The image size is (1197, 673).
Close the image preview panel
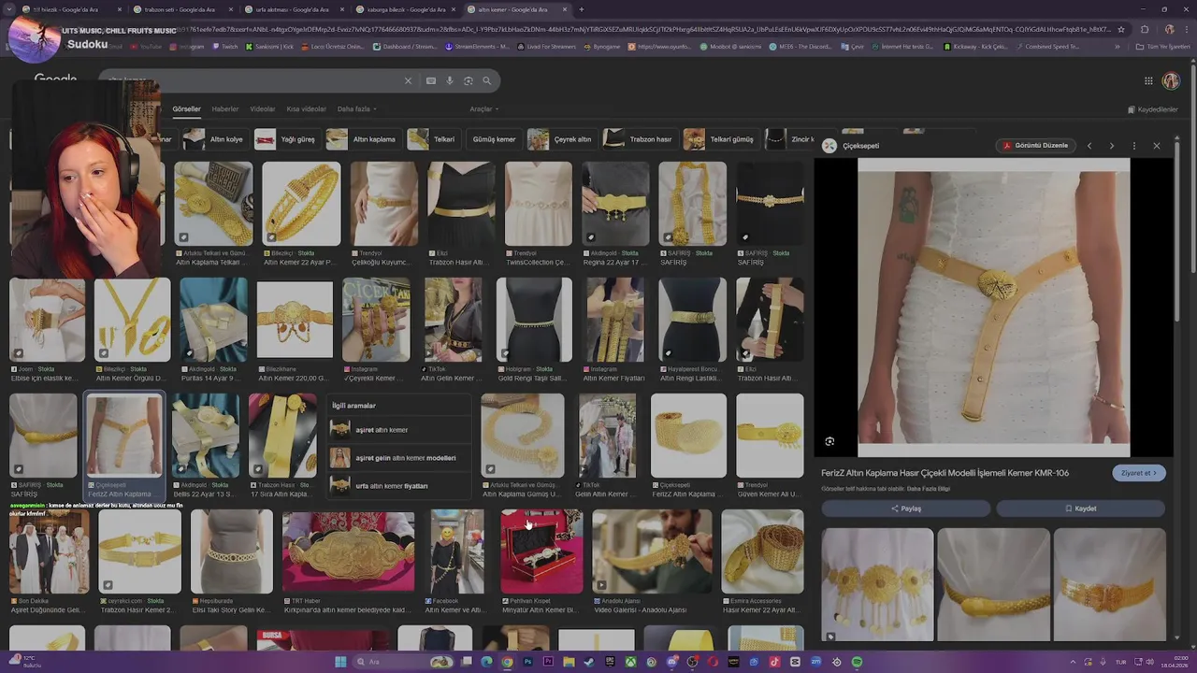click(x=1157, y=146)
